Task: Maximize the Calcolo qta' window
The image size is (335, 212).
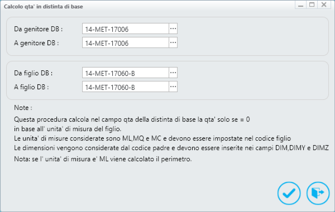Action: click(312, 4)
